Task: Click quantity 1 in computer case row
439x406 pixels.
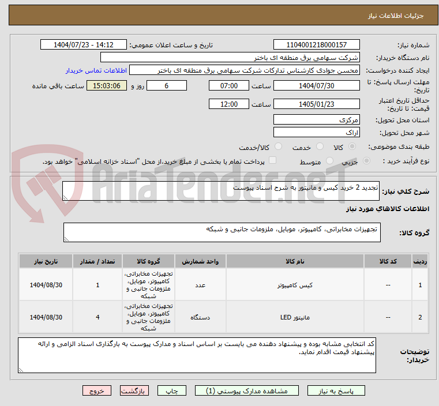Action: click(x=97, y=285)
